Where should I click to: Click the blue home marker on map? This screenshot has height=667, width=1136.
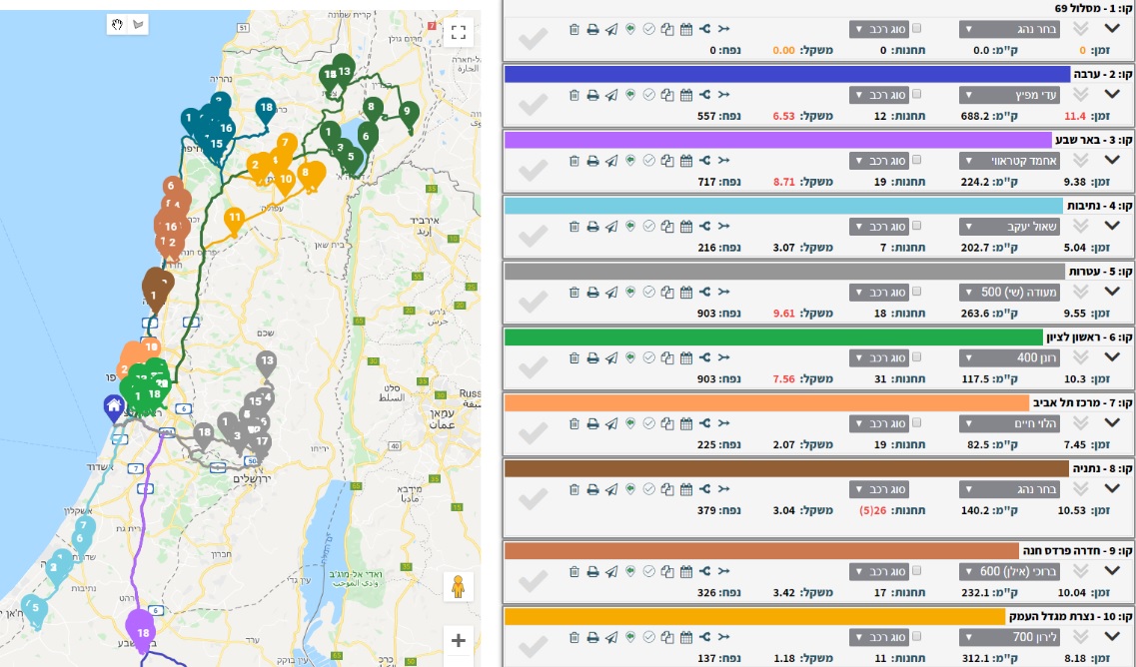point(115,404)
